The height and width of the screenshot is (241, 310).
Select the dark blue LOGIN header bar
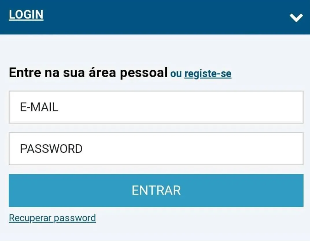click(155, 17)
